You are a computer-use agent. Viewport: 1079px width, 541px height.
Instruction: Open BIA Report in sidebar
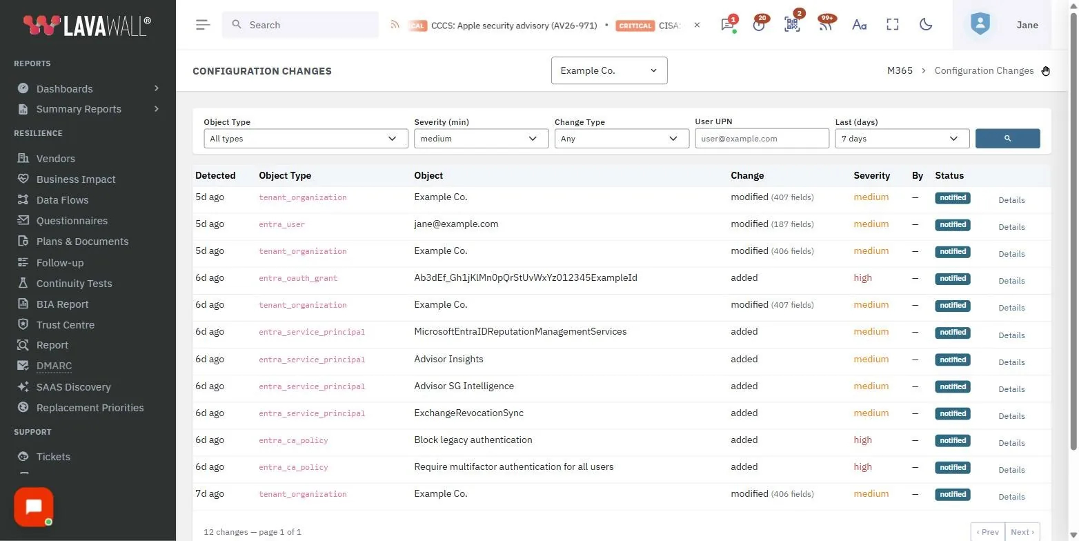point(62,304)
